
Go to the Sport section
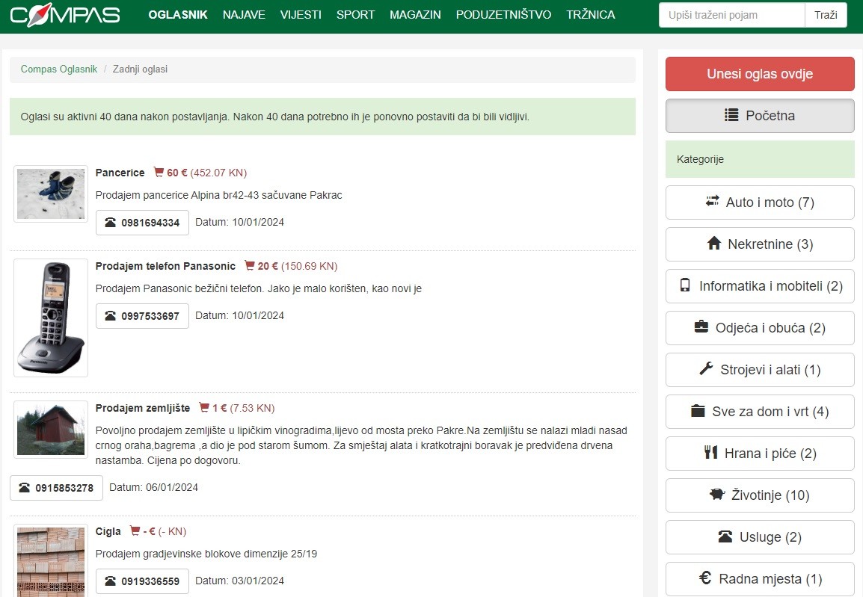(355, 15)
